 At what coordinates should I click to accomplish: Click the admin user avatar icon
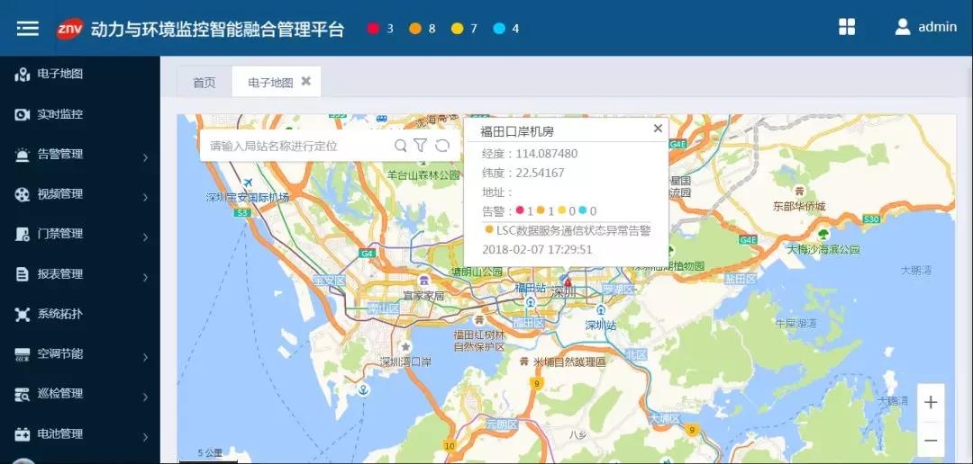[x=902, y=27]
